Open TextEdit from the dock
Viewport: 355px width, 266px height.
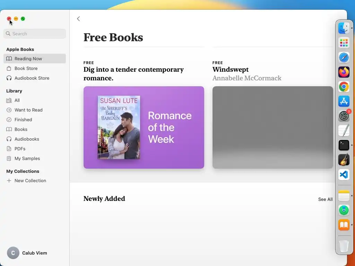[x=344, y=131]
